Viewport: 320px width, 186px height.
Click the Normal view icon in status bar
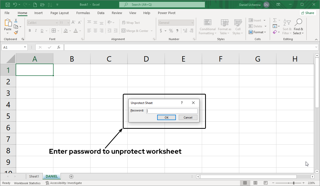point(245,183)
